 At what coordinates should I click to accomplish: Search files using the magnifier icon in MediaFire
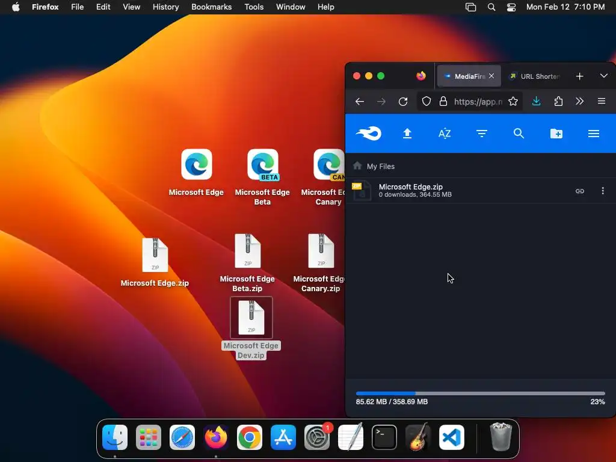point(519,133)
